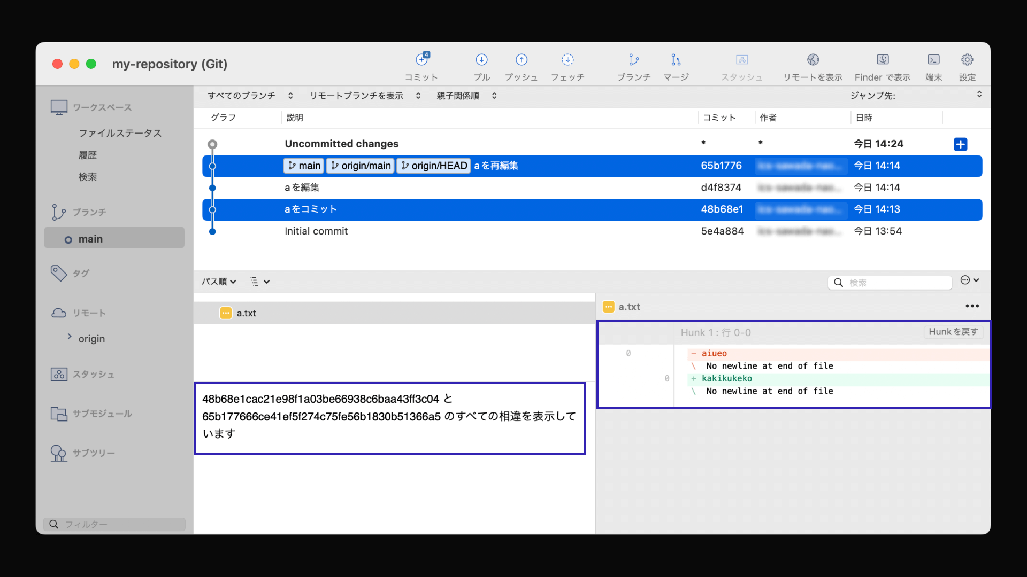Click the a を再編集 commit description
1027x577 pixels.
(496, 166)
